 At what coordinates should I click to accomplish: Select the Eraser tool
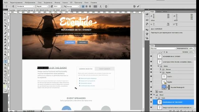tap(5, 45)
